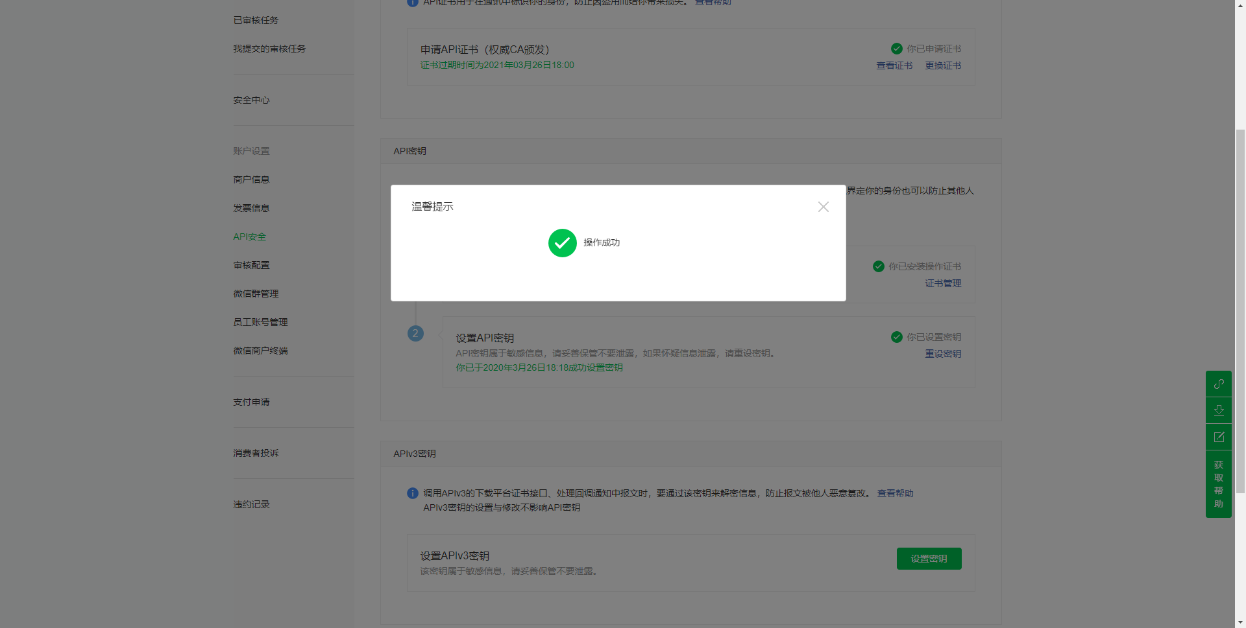Click the edit/feedback icon in the floating sidebar
This screenshot has height=628, width=1246.
[x=1219, y=437]
